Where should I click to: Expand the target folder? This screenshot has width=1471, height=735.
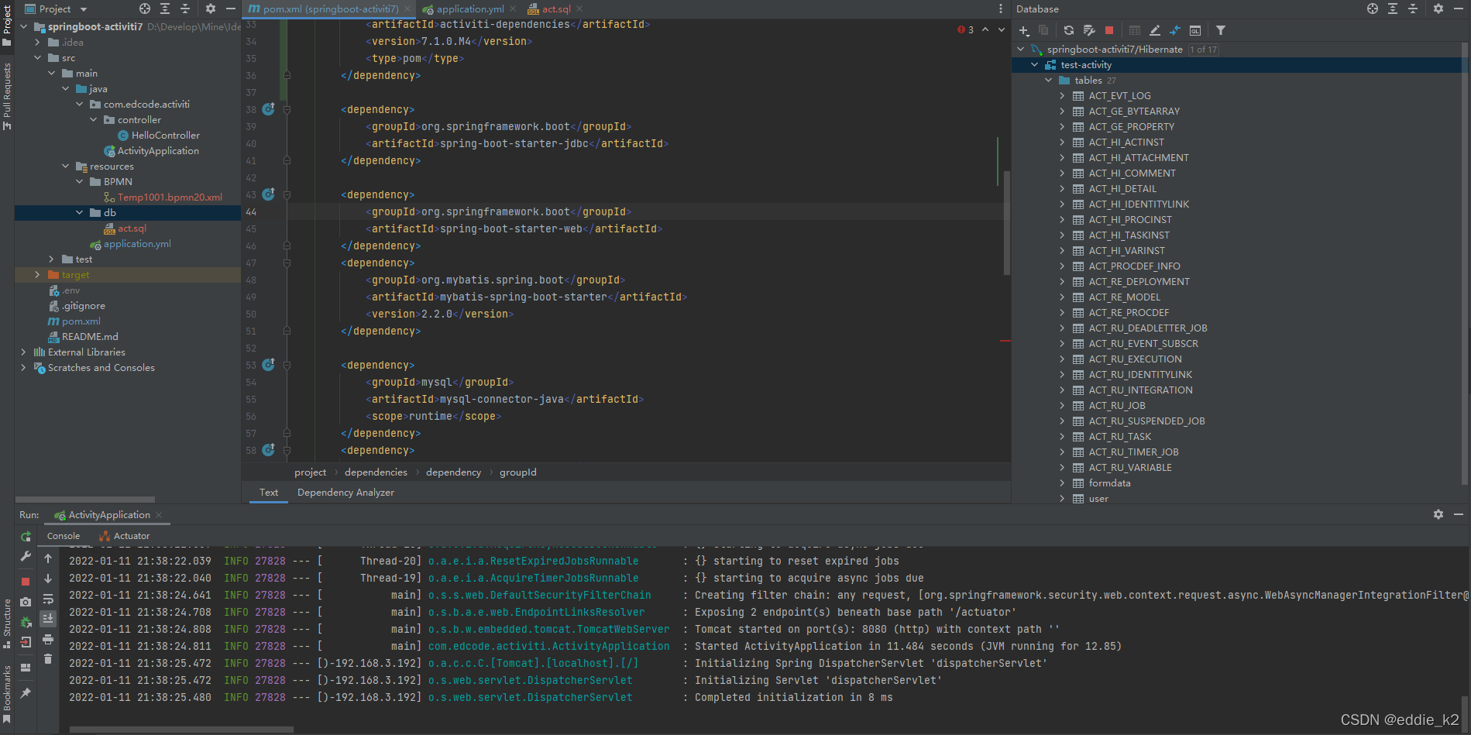(x=38, y=274)
